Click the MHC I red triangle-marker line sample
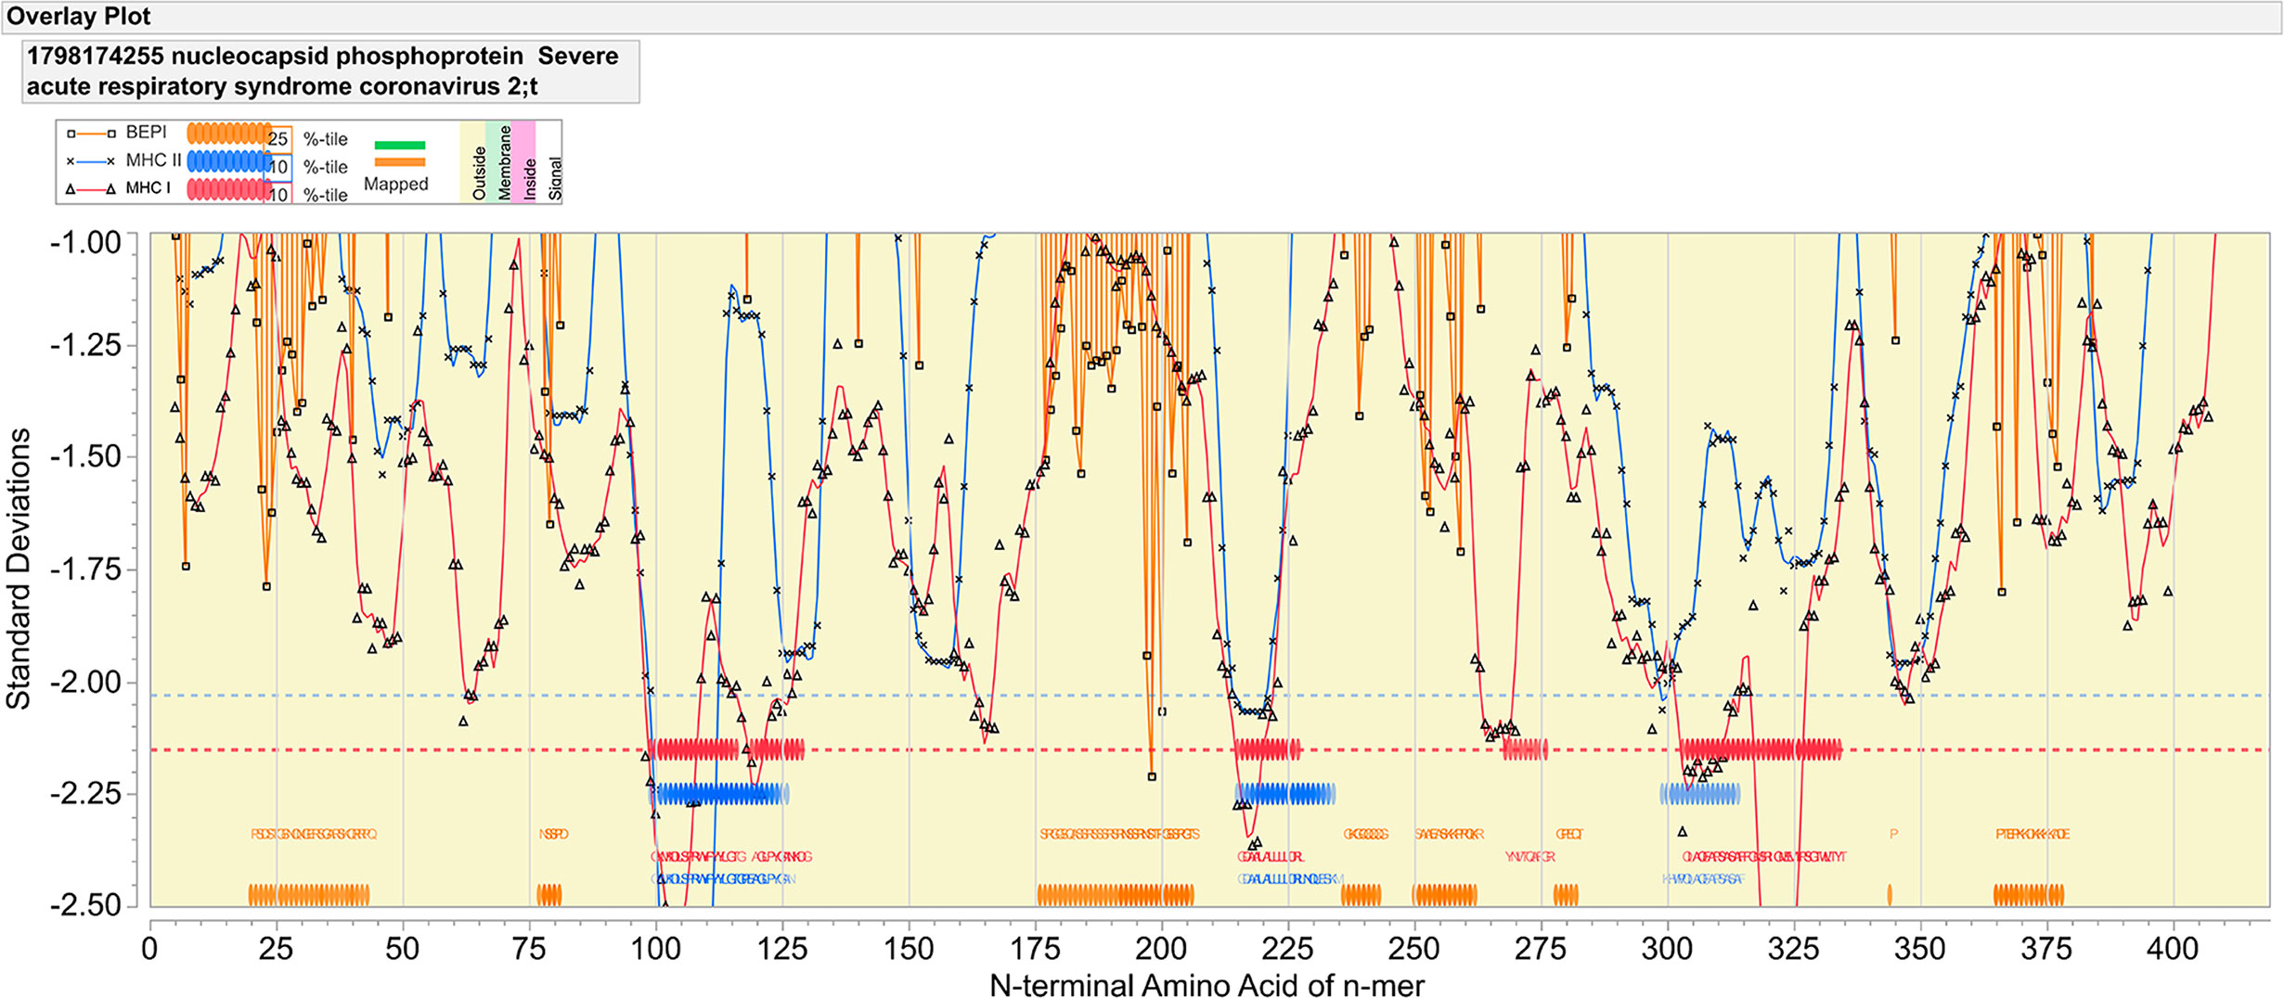This screenshot has height=998, width=2284. pyautogui.click(x=91, y=189)
